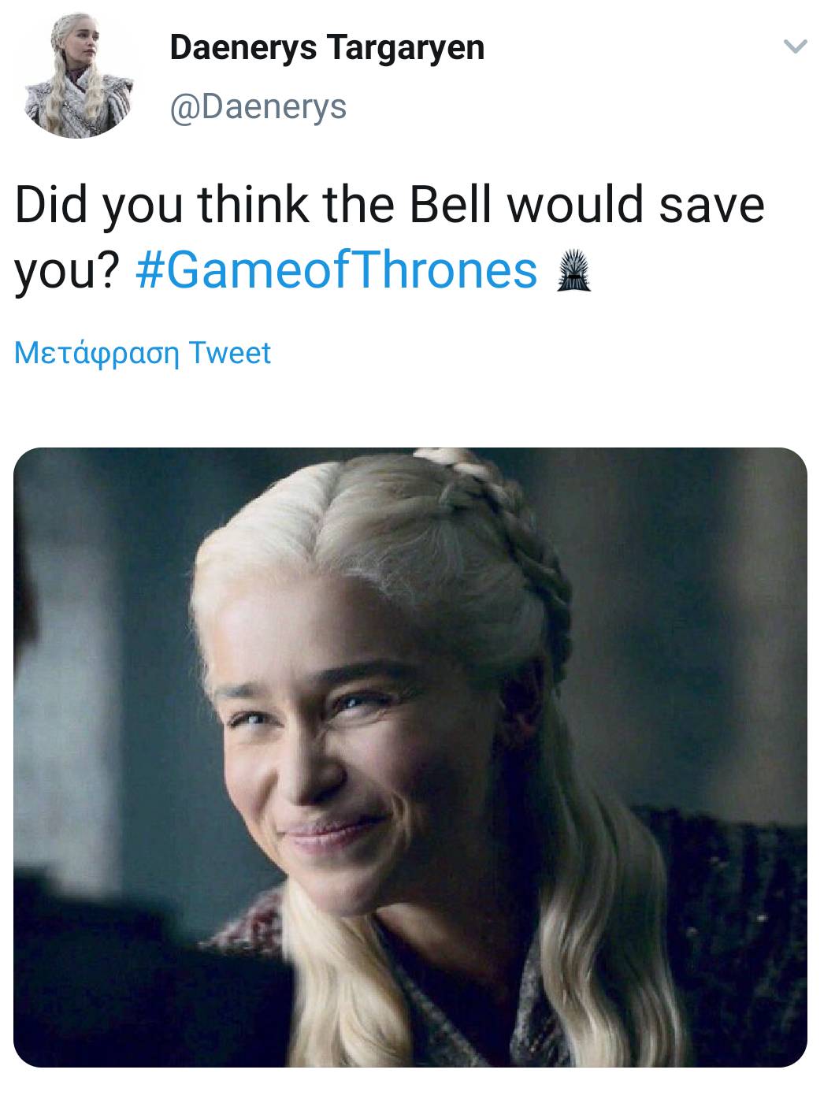Open the tweet options chevron
The image size is (835, 1103).
(796, 49)
